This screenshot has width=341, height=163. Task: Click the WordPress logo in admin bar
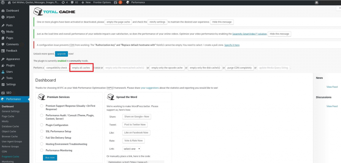3,2
